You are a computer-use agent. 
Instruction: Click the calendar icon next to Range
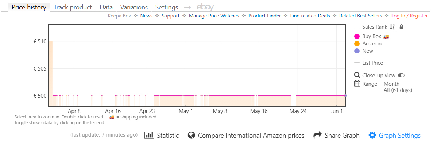tap(357, 84)
